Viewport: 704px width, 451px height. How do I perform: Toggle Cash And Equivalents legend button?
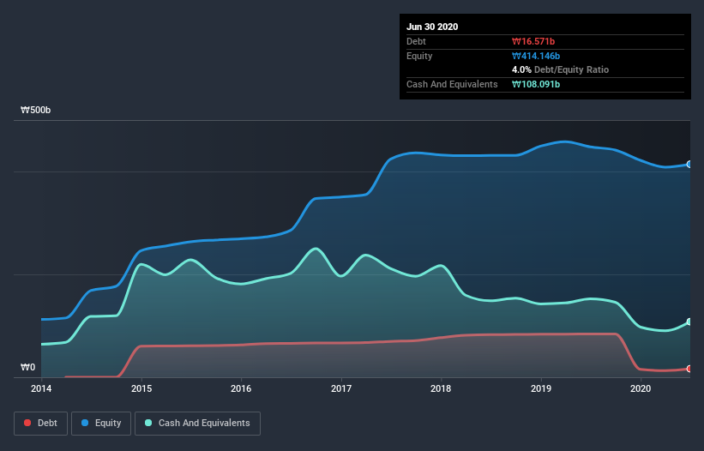[197, 424]
